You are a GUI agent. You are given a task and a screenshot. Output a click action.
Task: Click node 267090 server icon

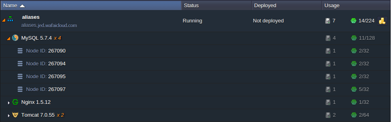click(x=20, y=51)
